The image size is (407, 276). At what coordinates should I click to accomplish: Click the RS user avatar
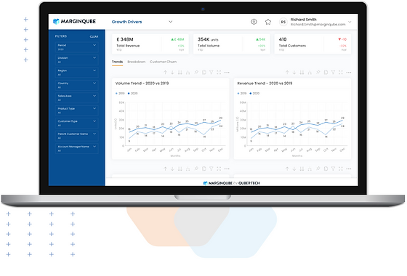point(283,22)
